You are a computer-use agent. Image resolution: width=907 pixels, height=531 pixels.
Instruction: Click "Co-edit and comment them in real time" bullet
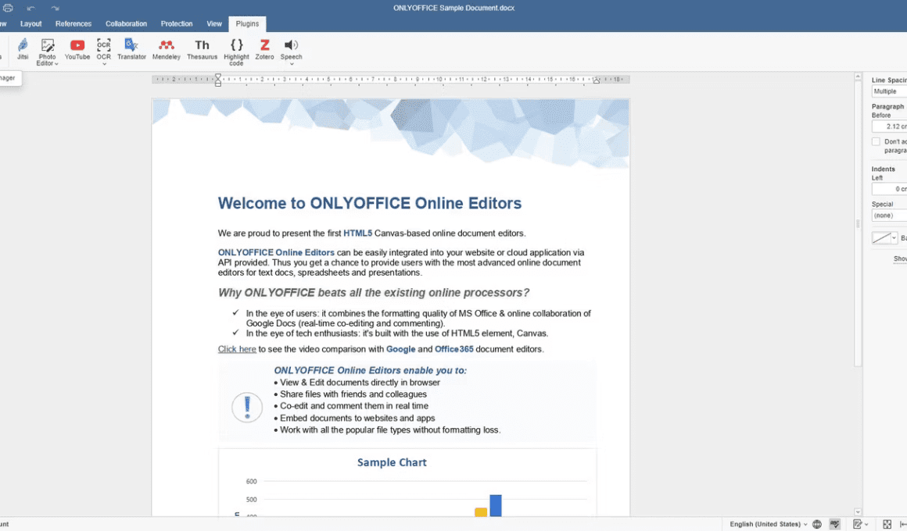354,405
